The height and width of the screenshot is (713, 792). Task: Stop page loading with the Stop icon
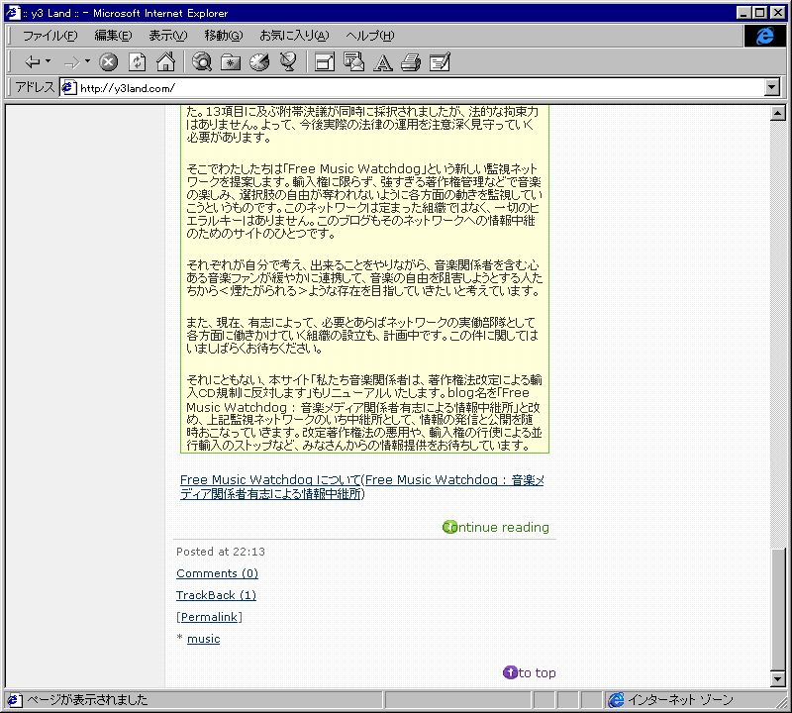coord(108,62)
